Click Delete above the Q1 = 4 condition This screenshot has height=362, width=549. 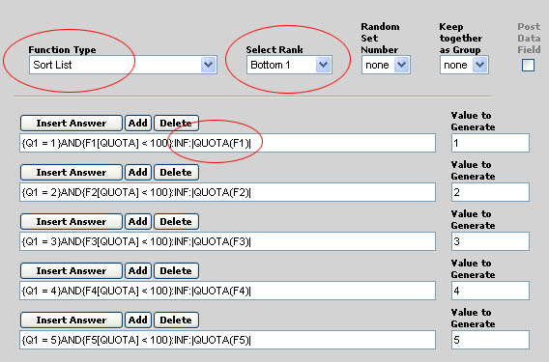176,271
